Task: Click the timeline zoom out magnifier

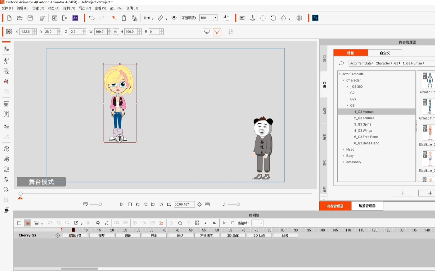Action: [180, 223]
